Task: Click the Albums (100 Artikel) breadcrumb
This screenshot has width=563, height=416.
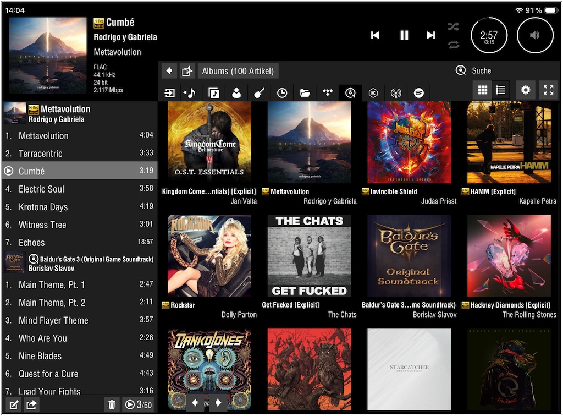Action: click(238, 71)
